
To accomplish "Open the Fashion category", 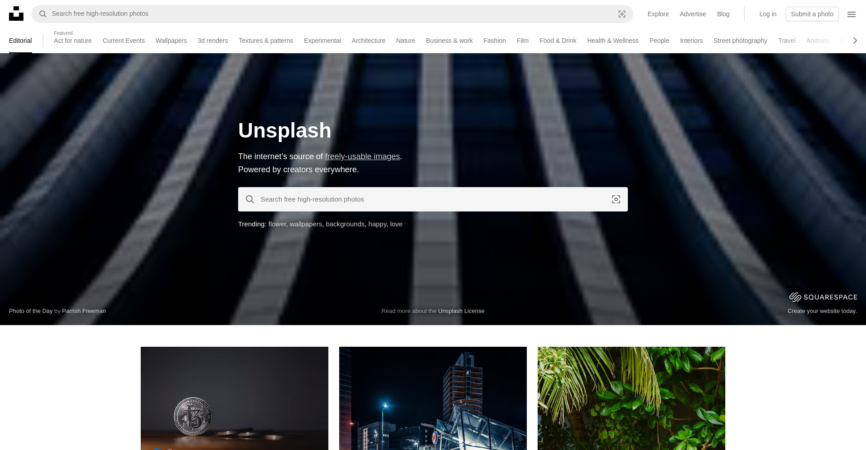I will coord(494,41).
